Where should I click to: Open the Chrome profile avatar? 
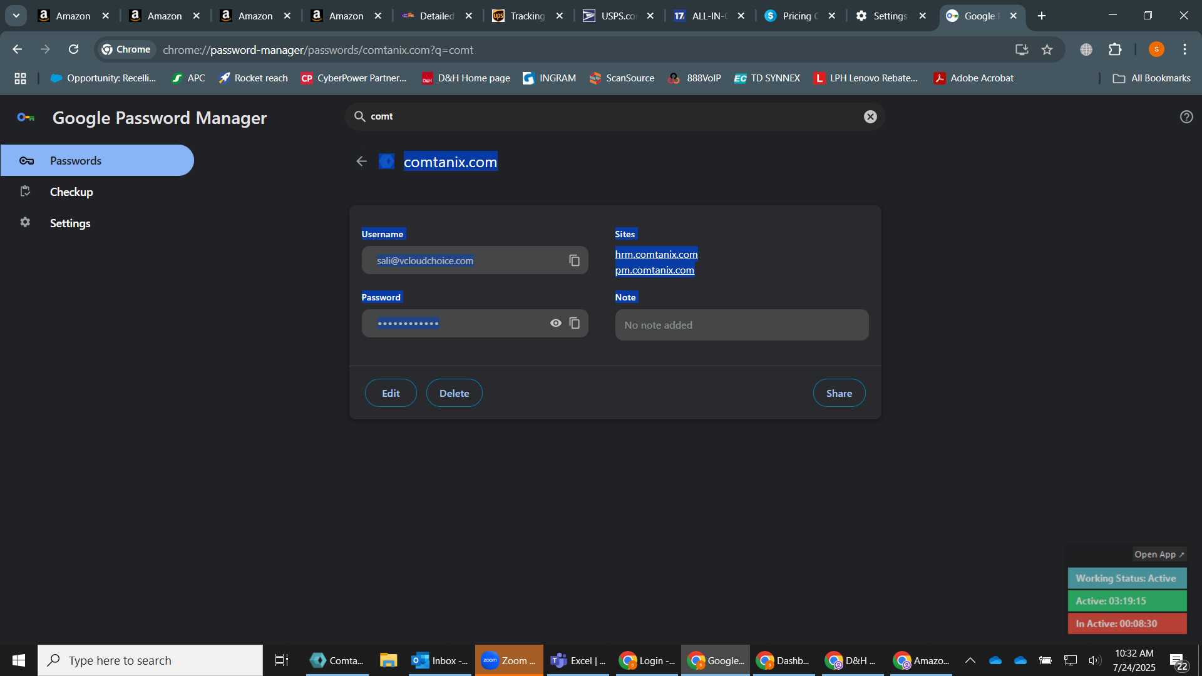pyautogui.click(x=1156, y=49)
